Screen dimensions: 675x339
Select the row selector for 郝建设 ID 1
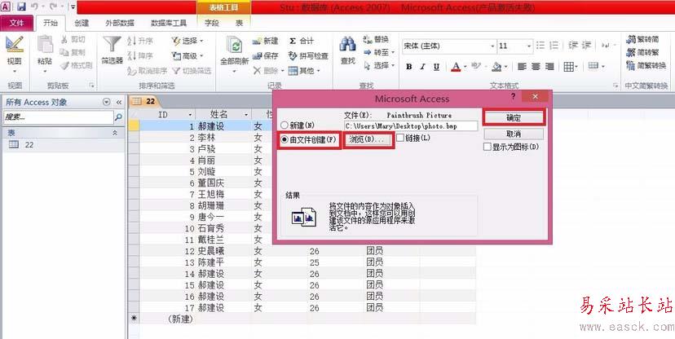click(134, 126)
